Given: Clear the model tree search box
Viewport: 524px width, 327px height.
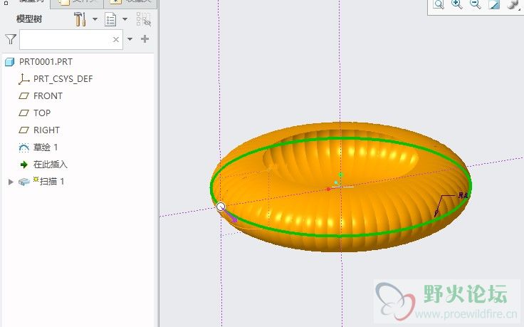Looking at the screenshot, I should [x=116, y=39].
